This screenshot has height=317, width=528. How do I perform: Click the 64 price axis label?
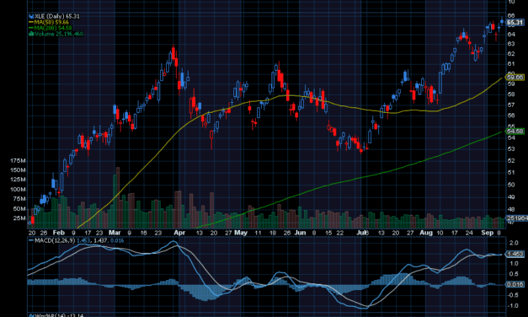pos(511,34)
